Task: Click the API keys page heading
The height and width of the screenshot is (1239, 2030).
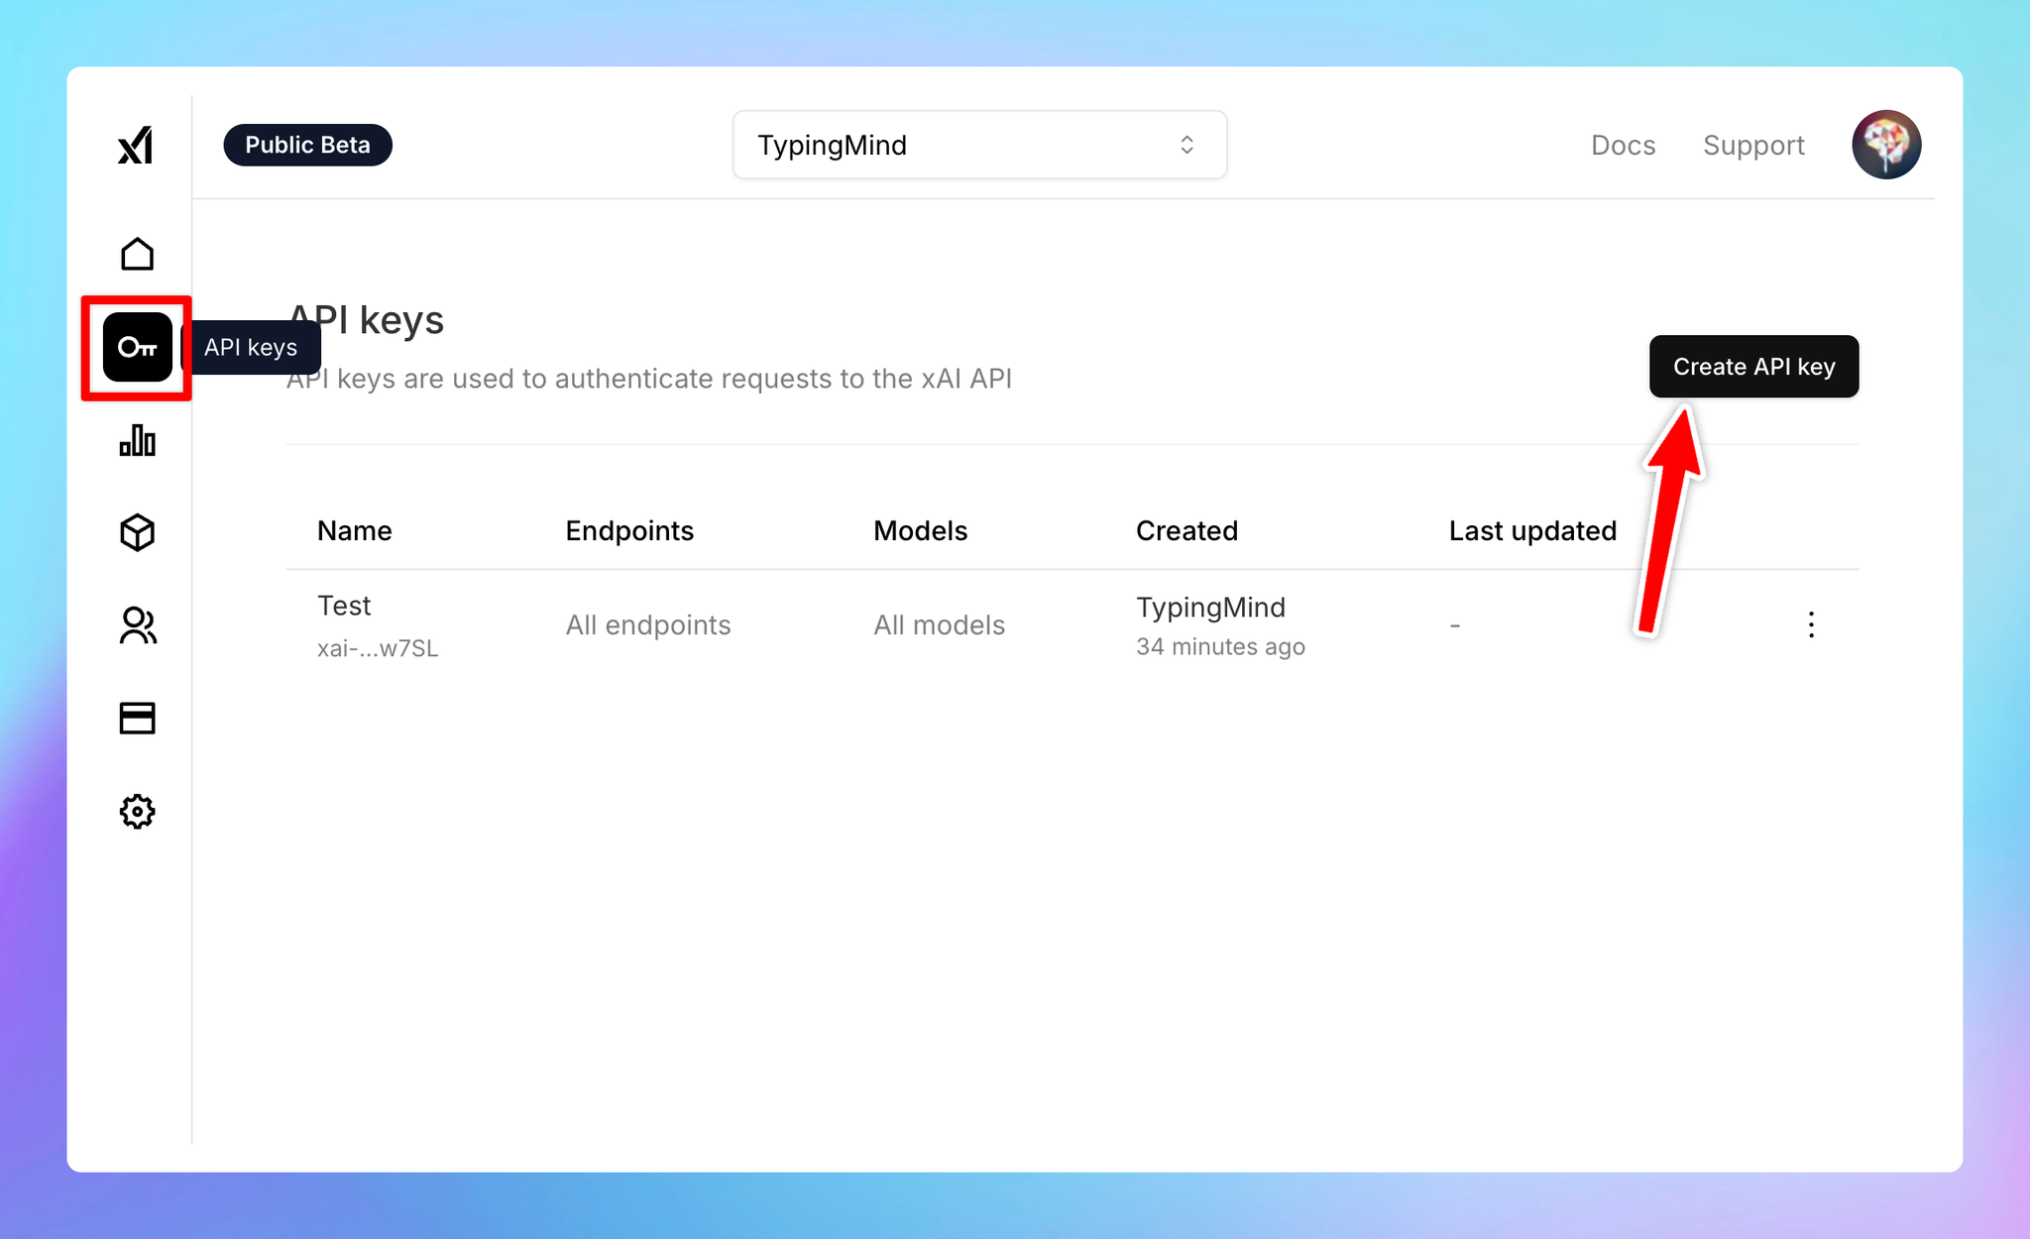Action: point(365,319)
